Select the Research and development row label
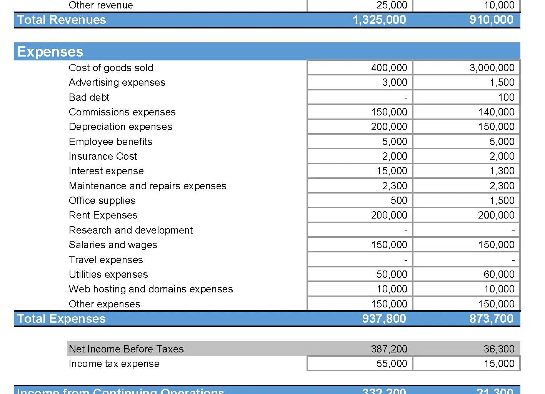Screen dimensions: 545x394 (x=131, y=230)
